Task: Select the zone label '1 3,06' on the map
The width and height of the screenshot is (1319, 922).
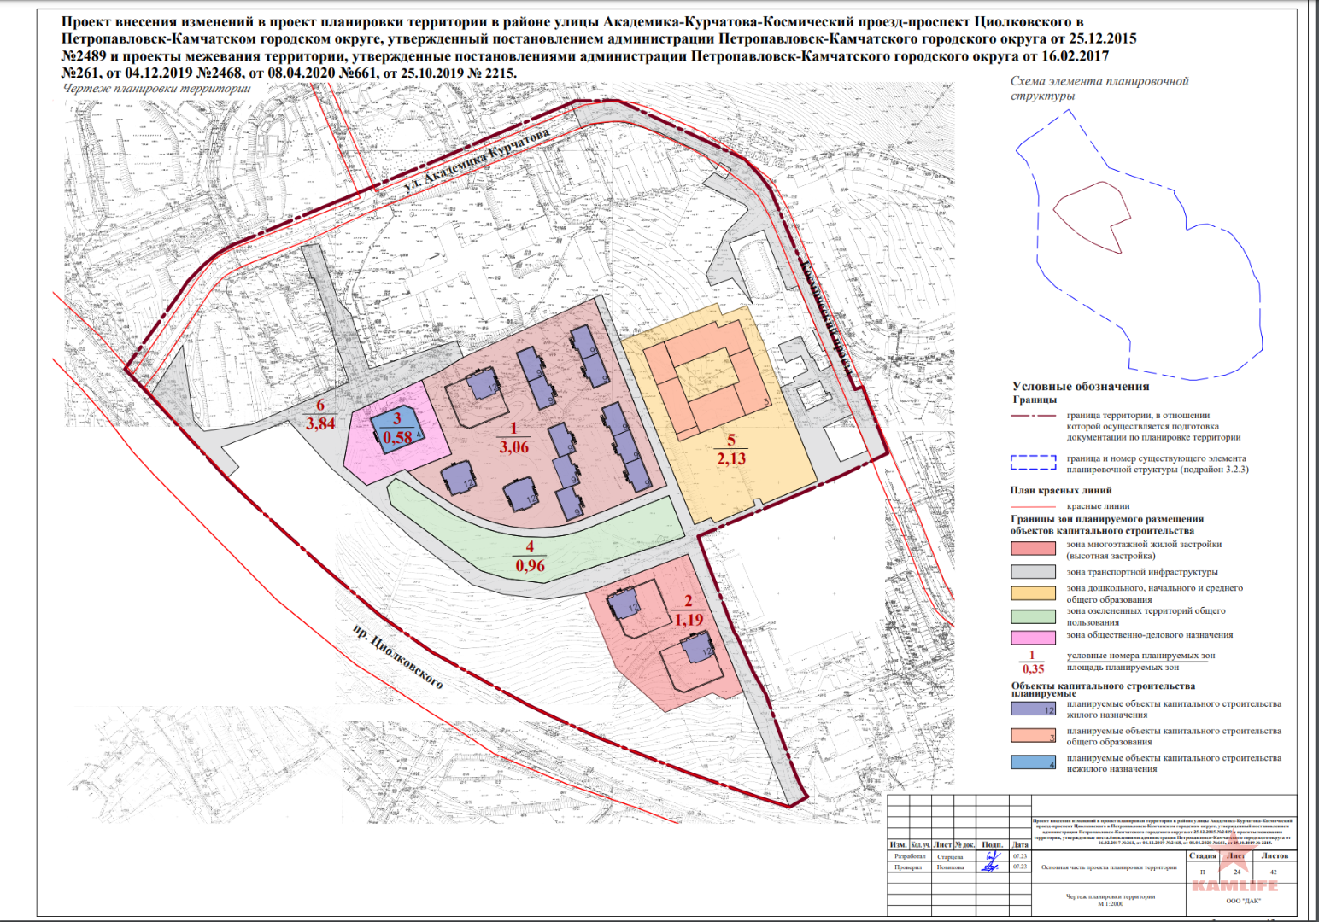Action: click(513, 438)
